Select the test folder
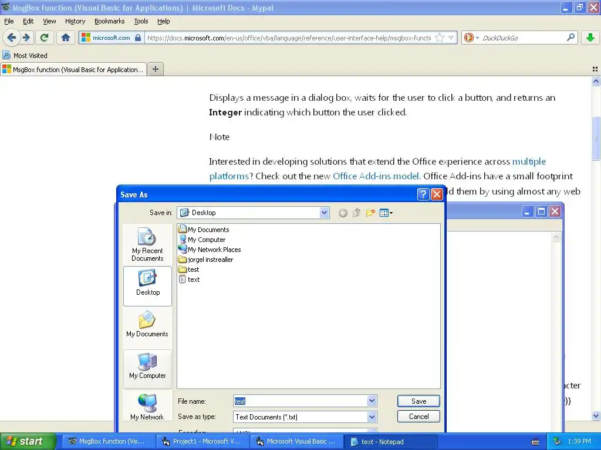 [x=189, y=270]
